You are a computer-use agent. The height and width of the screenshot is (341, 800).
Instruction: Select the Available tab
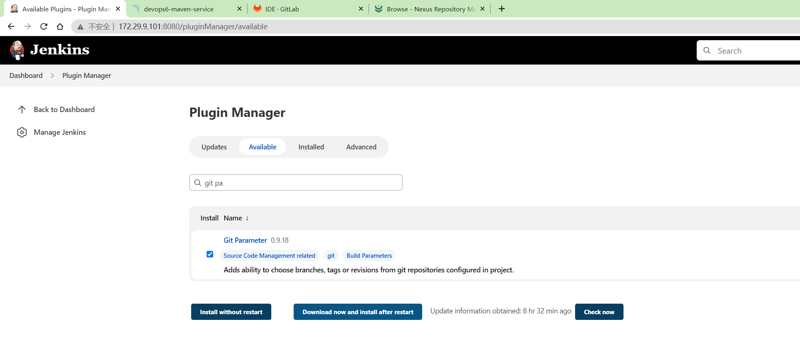click(263, 147)
